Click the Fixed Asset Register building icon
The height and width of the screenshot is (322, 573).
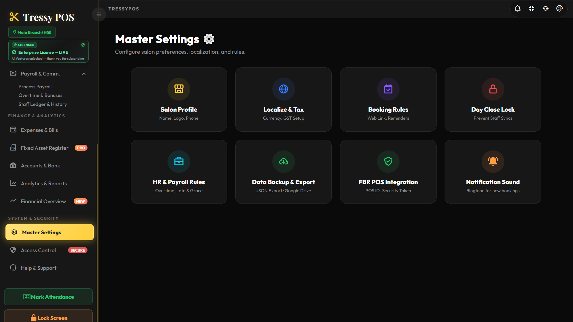[x=13, y=147]
